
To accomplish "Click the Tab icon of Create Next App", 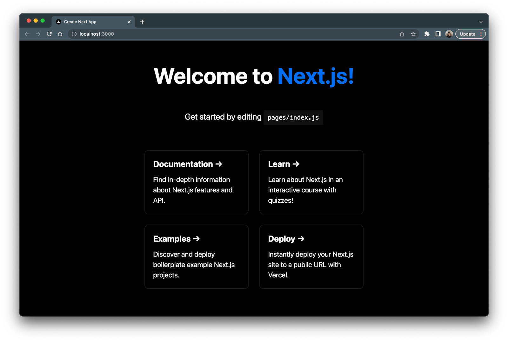I will [58, 22].
